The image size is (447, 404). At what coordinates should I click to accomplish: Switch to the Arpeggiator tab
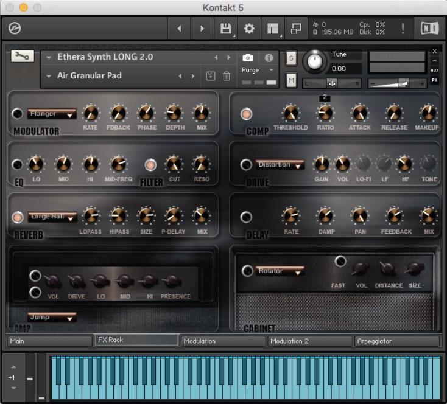[397, 341]
